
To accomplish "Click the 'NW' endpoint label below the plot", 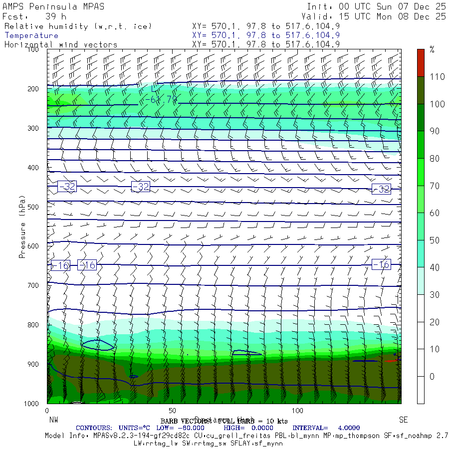I will tap(53, 420).
